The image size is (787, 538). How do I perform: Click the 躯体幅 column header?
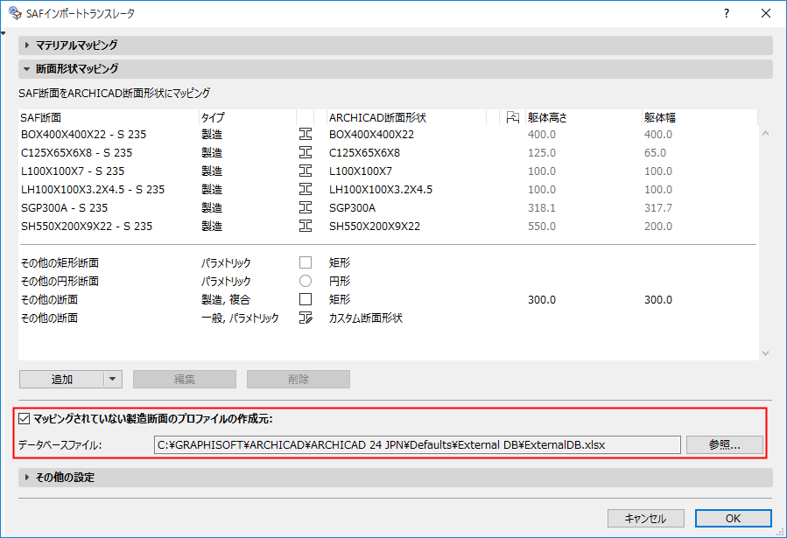tap(699, 117)
